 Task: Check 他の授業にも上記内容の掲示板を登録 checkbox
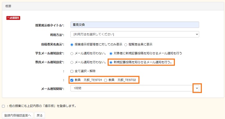3,106
